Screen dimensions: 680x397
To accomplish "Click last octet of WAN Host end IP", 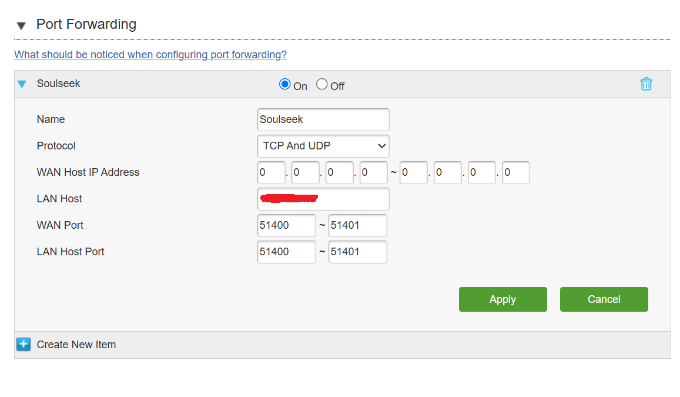I will point(515,173).
